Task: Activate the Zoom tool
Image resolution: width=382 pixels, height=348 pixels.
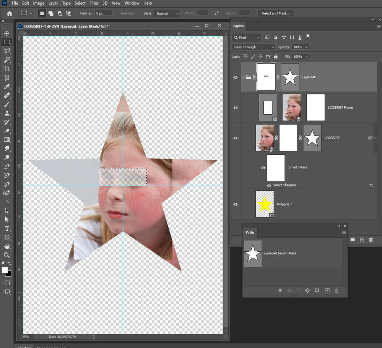Action: click(x=7, y=255)
